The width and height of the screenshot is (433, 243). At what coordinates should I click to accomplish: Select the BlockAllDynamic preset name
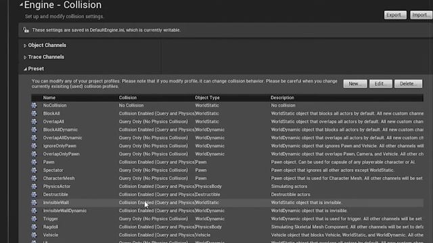(60, 130)
